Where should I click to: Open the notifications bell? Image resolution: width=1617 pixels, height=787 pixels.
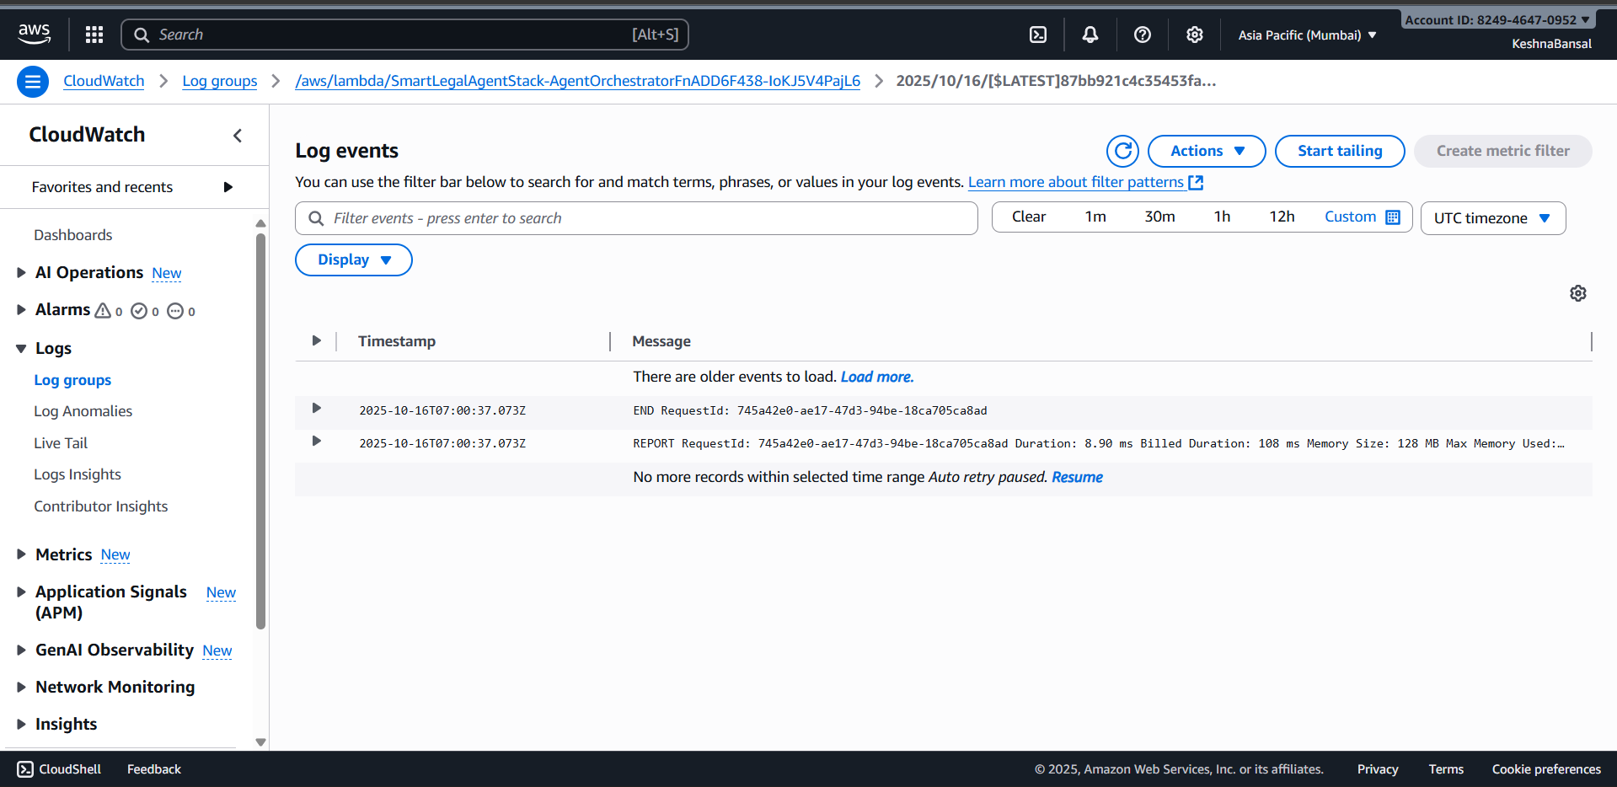(x=1090, y=35)
